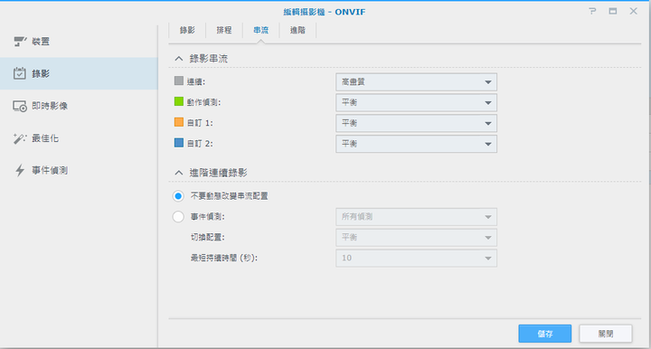Open the 連續 stream quality dropdown

416,82
